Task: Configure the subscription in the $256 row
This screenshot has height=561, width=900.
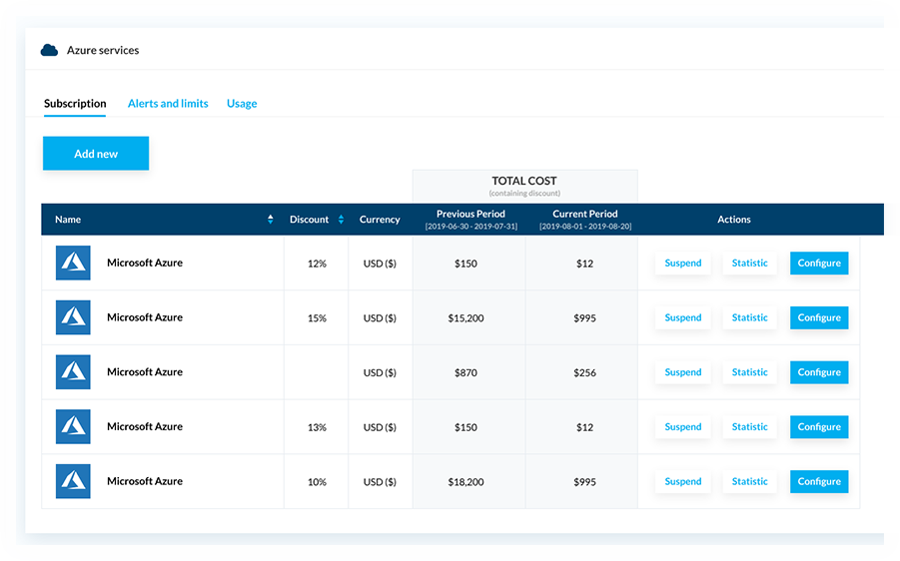Action: 819,371
